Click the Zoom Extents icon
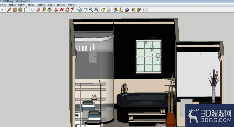Screen dimensions: 234x127 96,10
